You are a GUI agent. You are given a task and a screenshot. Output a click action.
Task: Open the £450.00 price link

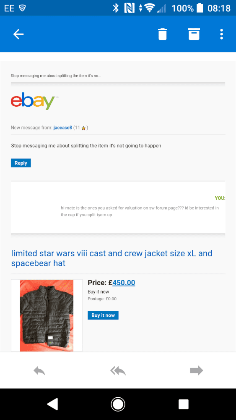pyautogui.click(x=124, y=283)
